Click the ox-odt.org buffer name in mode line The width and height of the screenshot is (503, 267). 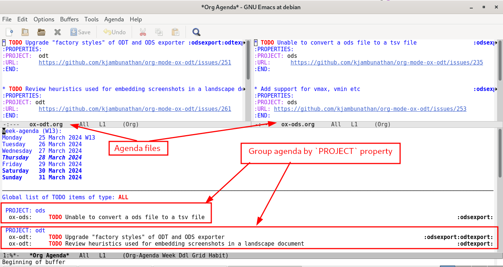pos(46,124)
